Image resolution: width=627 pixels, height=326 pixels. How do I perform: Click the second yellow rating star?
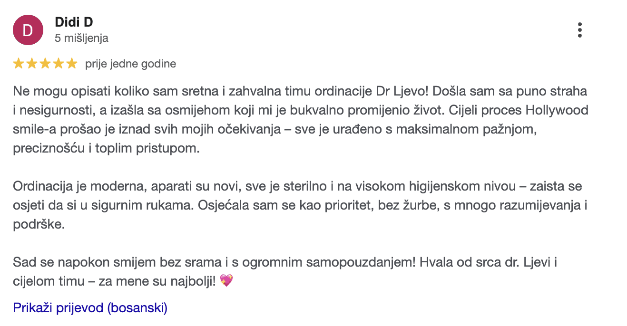(x=32, y=63)
